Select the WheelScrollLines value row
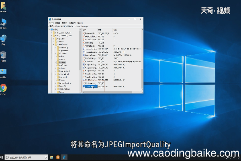The image size is (241, 161). 112,77
